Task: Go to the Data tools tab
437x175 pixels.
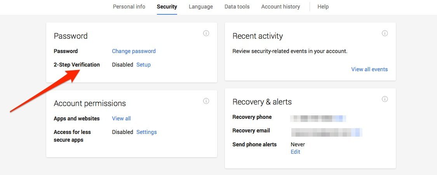Action: [x=237, y=7]
